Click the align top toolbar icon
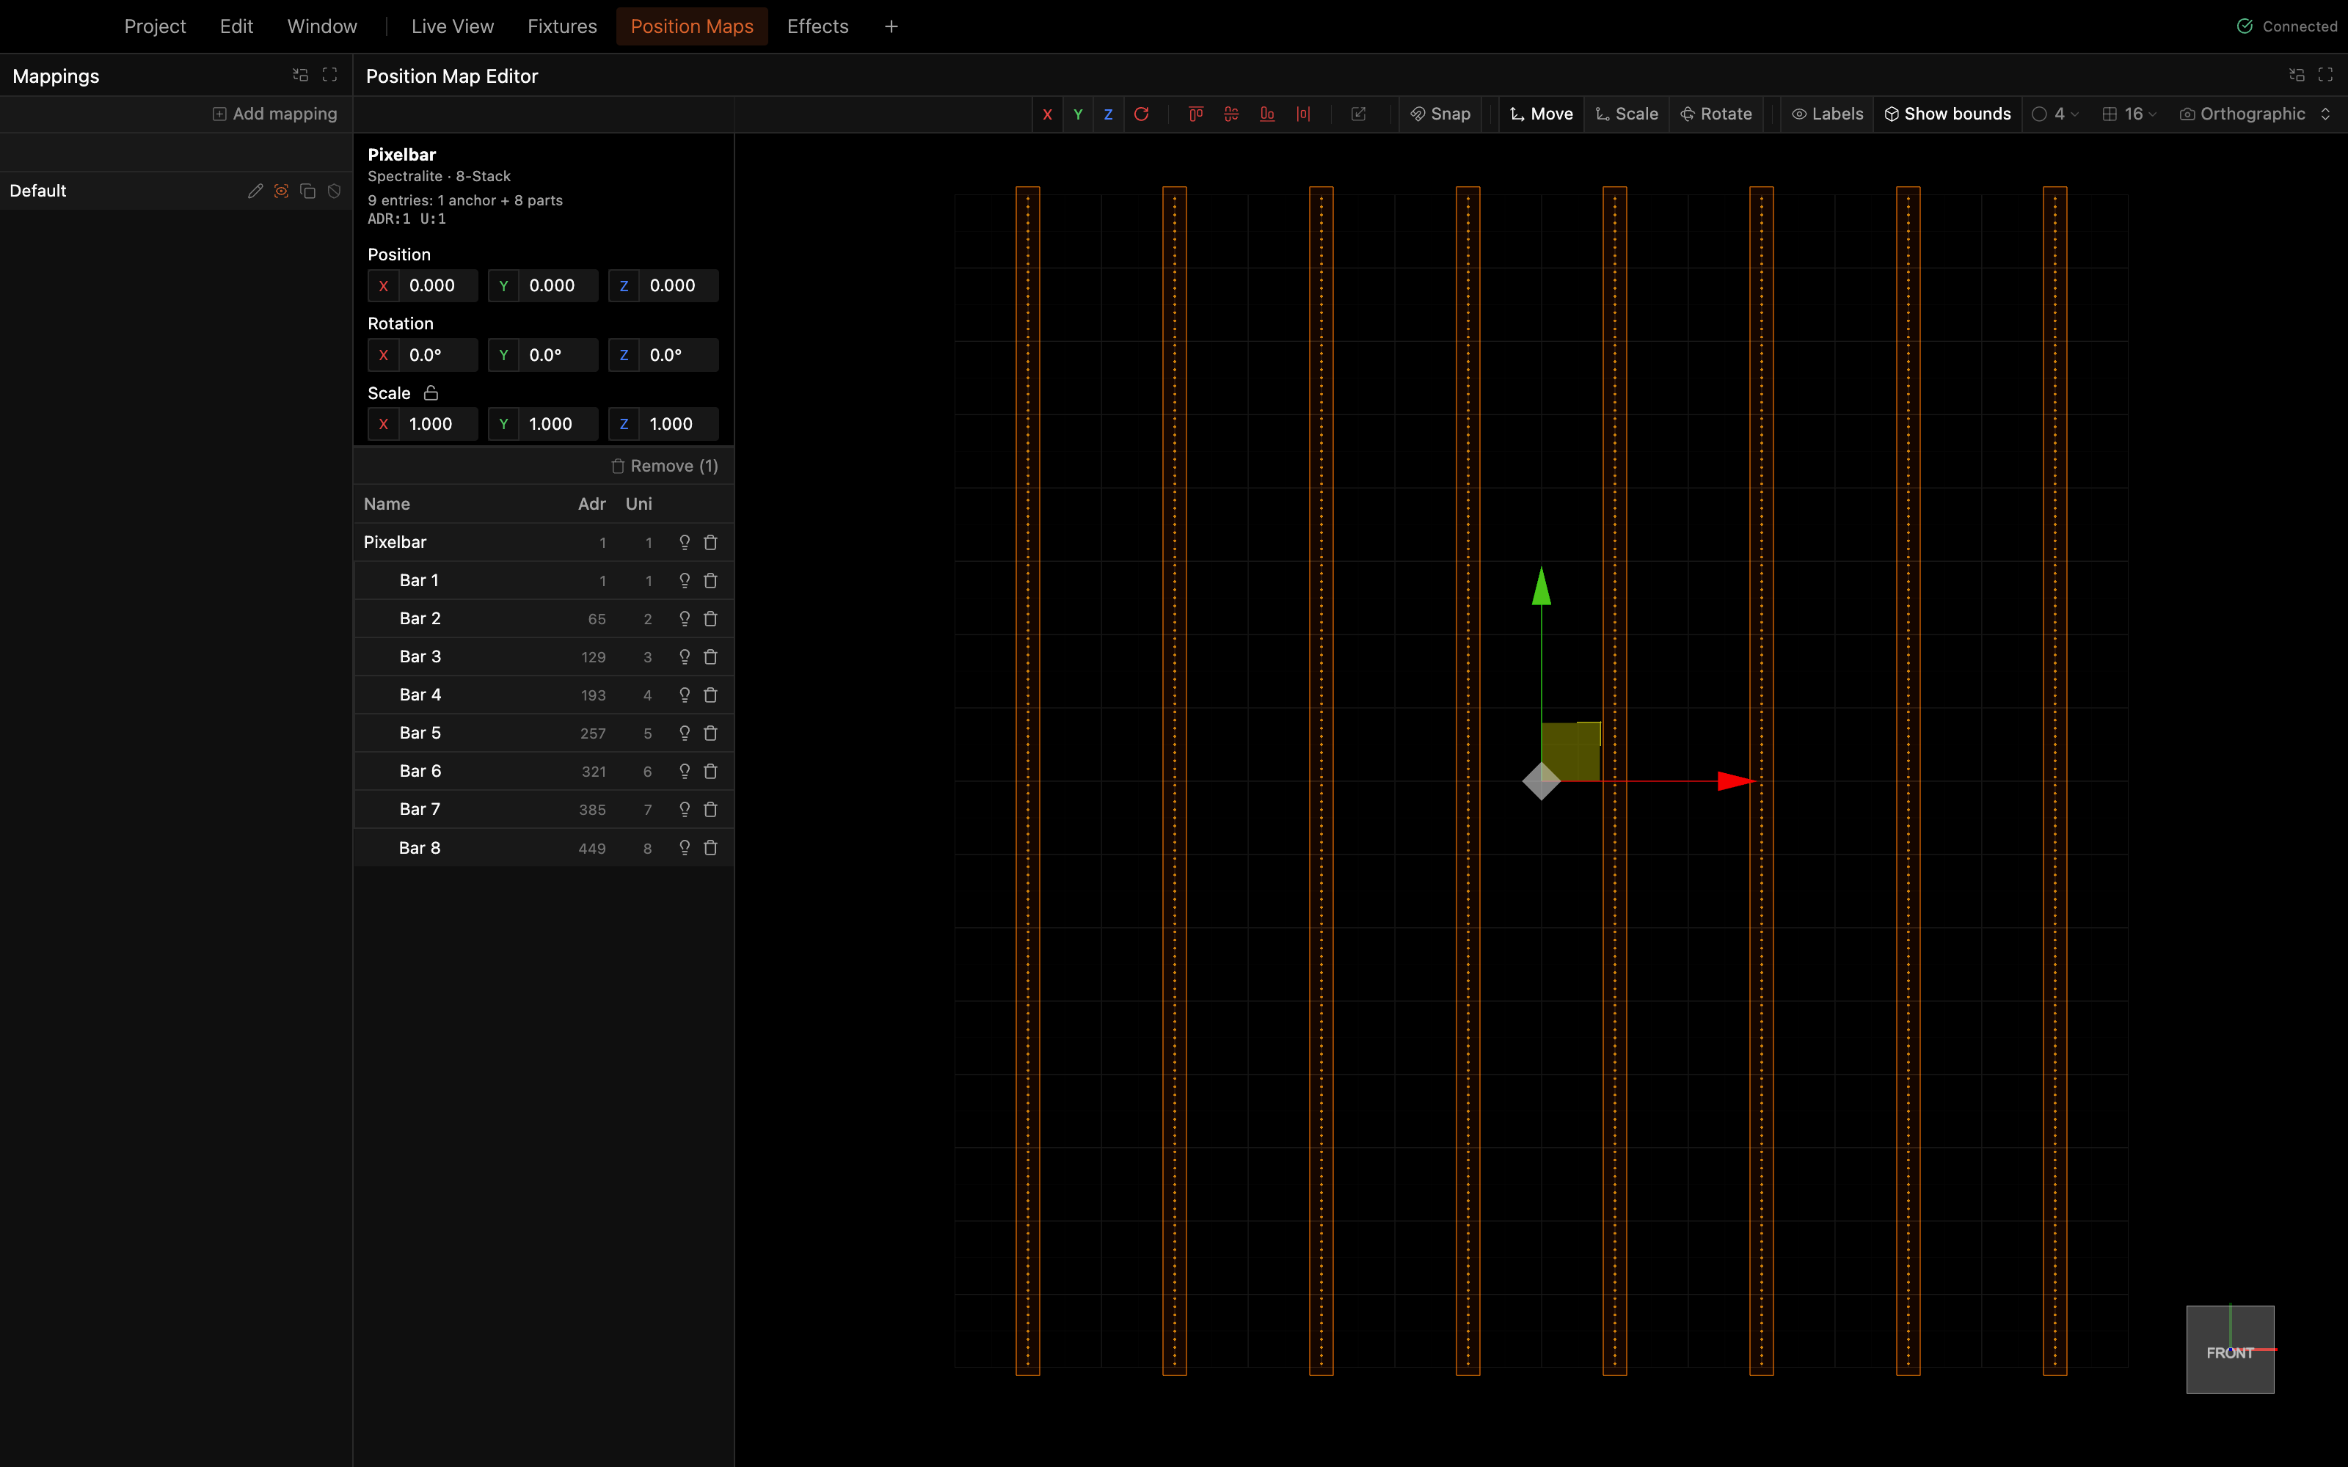 (1195, 114)
